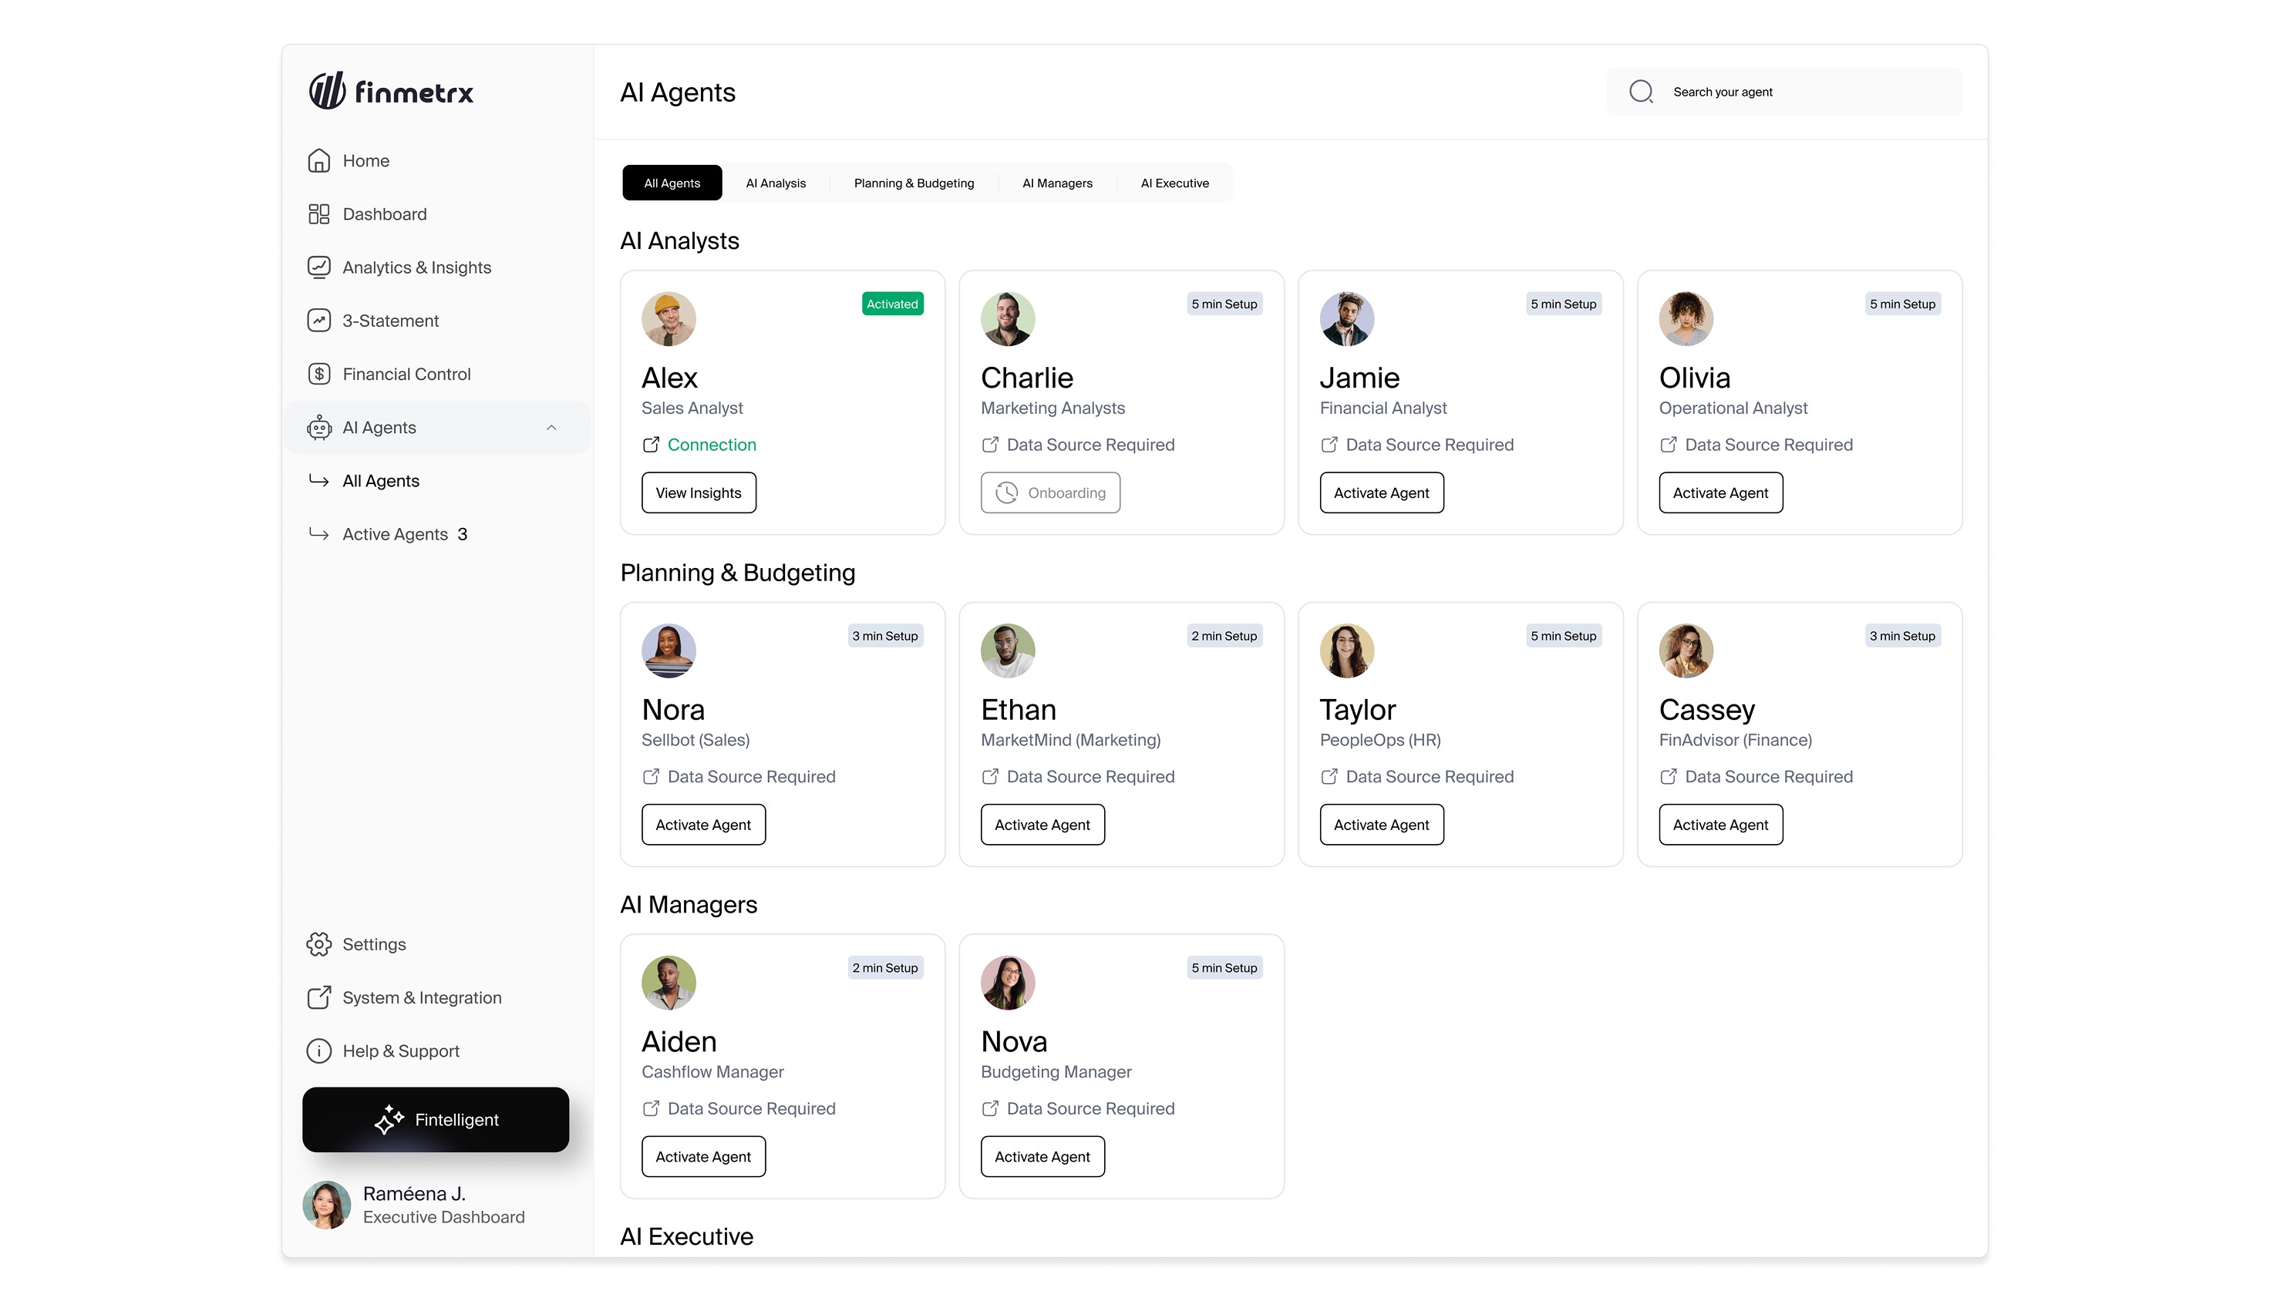
Task: Click the Financial Control dollar icon
Action: click(x=319, y=375)
